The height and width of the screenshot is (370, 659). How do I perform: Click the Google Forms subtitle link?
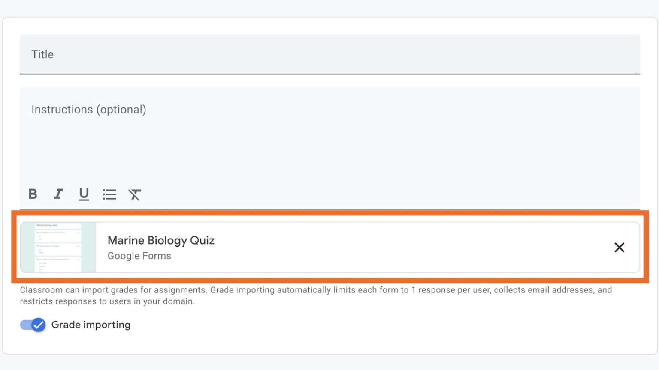139,256
